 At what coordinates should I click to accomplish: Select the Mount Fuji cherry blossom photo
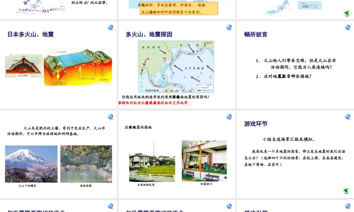pos(31,164)
